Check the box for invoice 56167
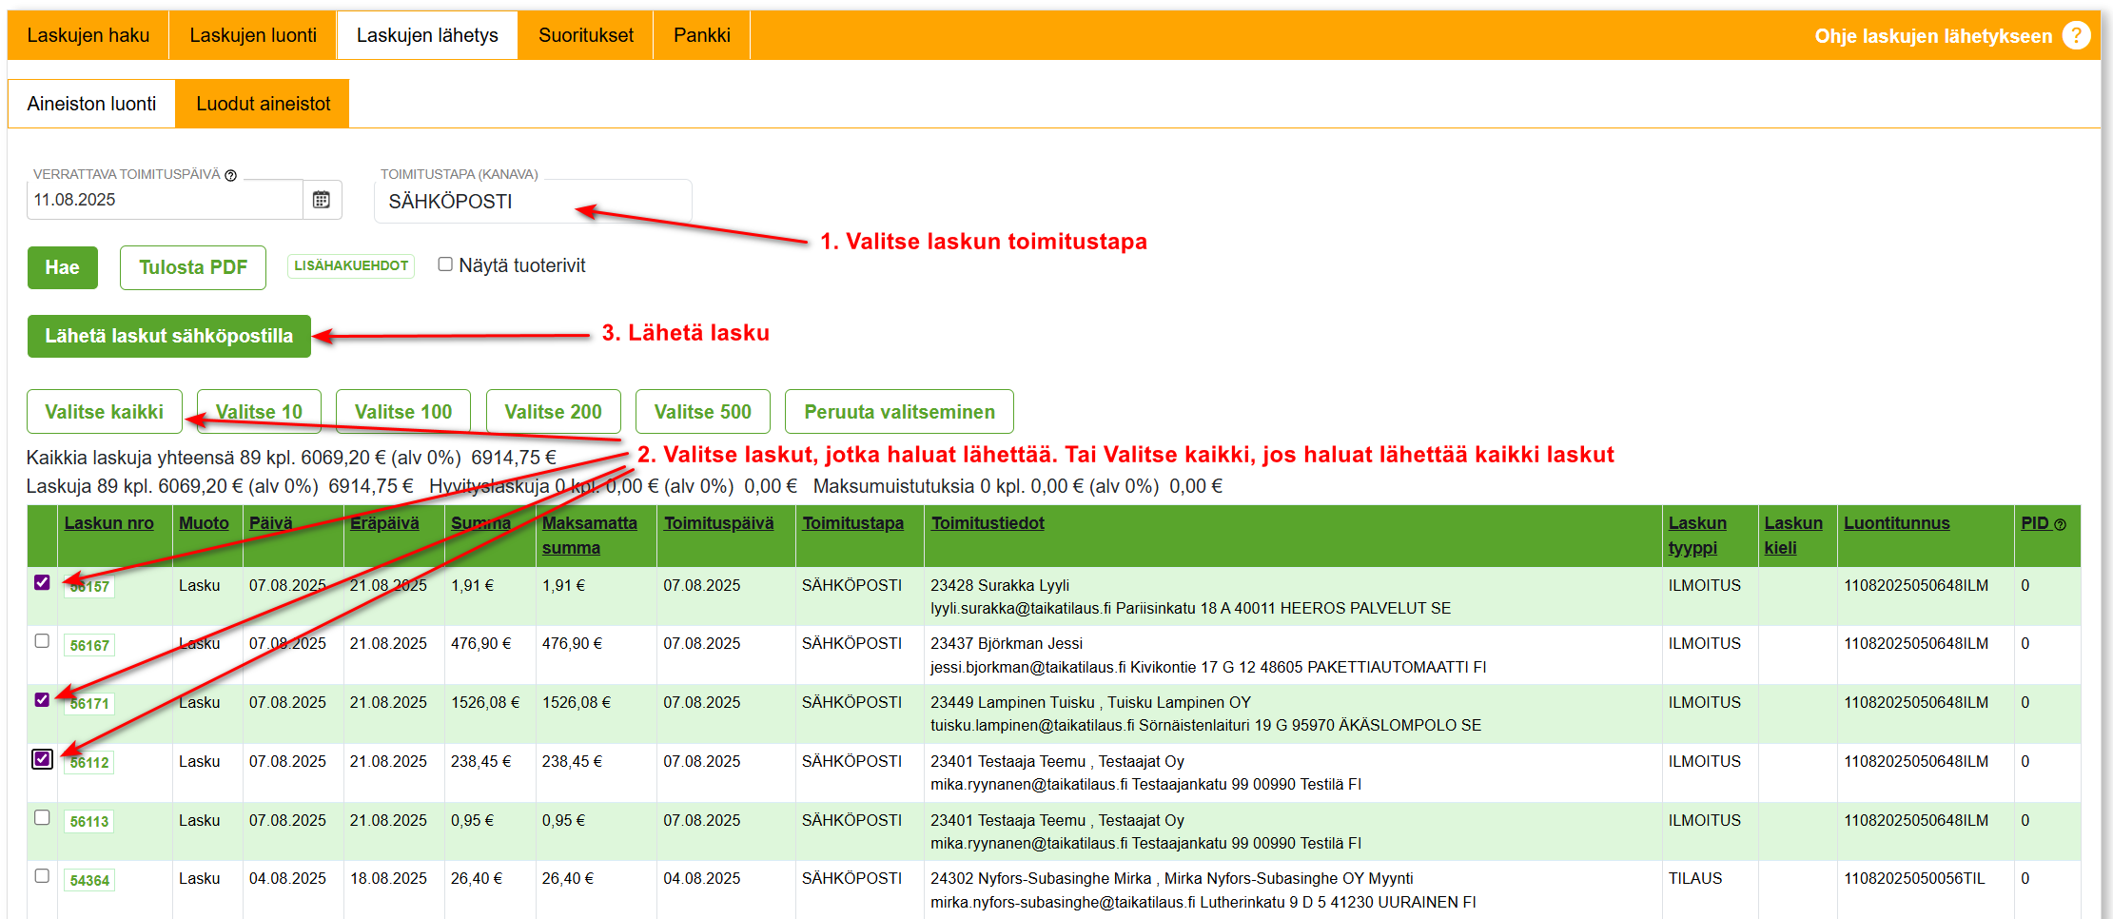Viewport: 2113px width, 919px height. tap(42, 641)
